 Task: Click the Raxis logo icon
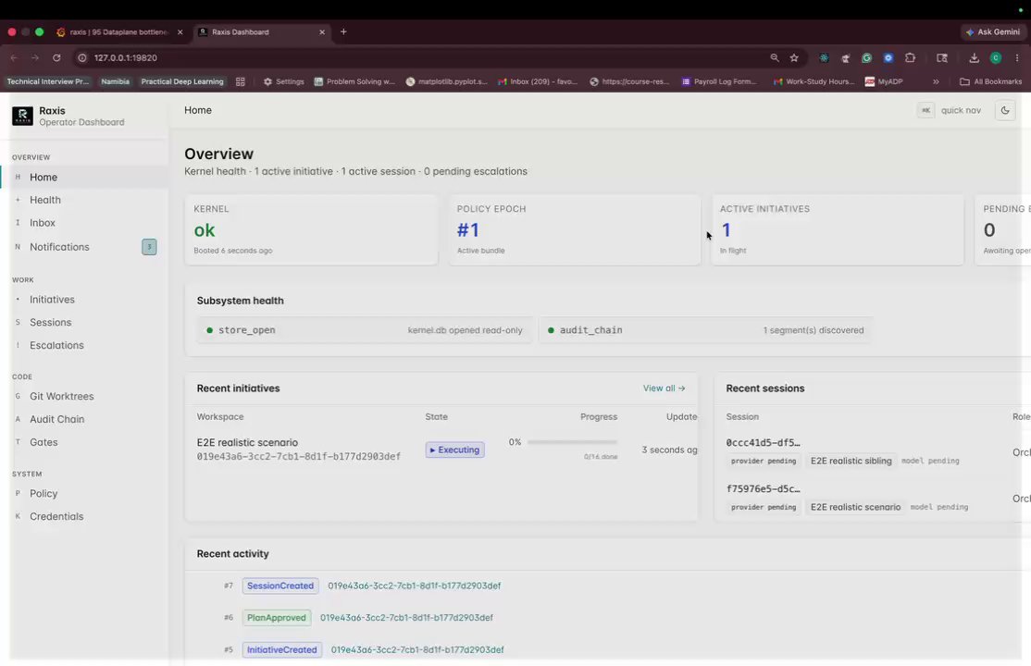pyautogui.click(x=22, y=116)
